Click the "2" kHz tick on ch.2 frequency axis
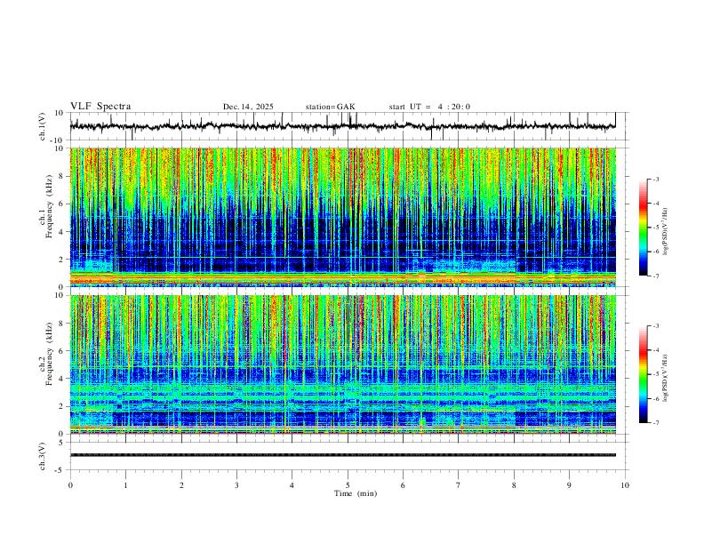The width and height of the screenshot is (704, 544). point(62,406)
